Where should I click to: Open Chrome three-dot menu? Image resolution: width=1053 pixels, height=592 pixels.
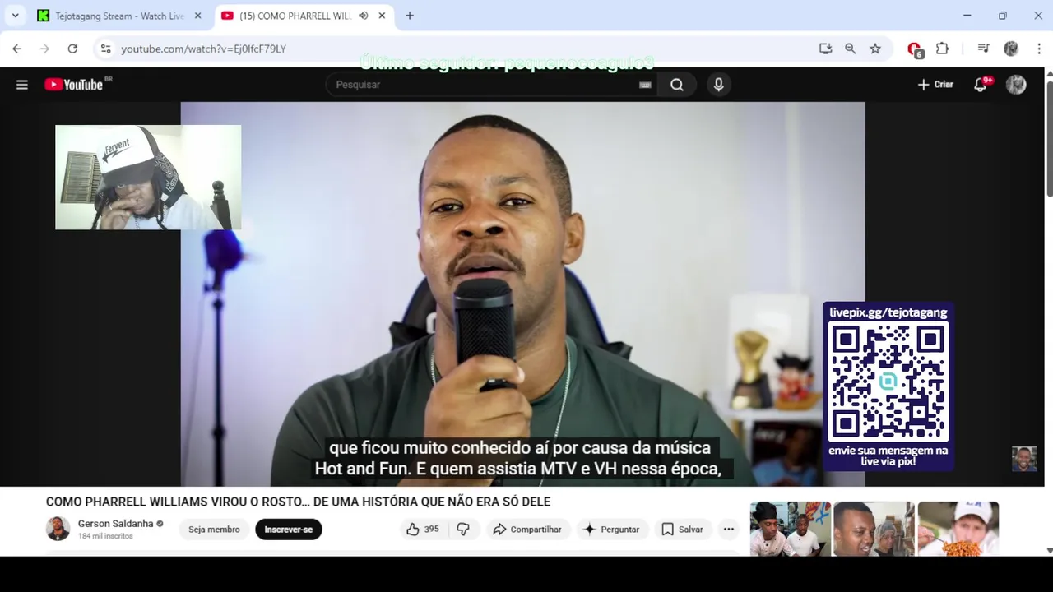1039,49
